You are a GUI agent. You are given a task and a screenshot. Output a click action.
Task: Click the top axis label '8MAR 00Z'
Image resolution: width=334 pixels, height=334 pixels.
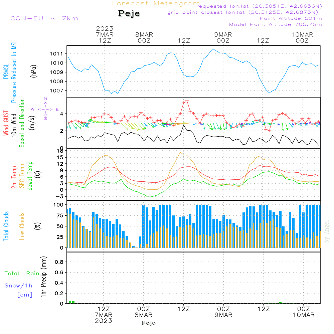(x=144, y=37)
